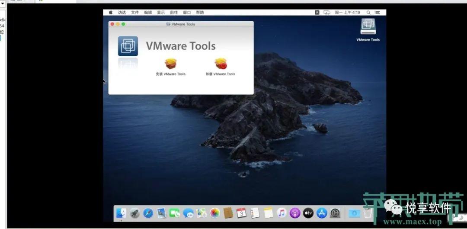This screenshot has width=467, height=229.
Task: Open Messages from the Dock
Action: tap(188, 213)
